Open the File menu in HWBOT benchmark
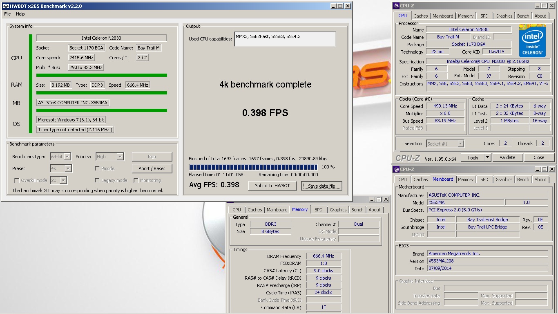 coord(7,14)
